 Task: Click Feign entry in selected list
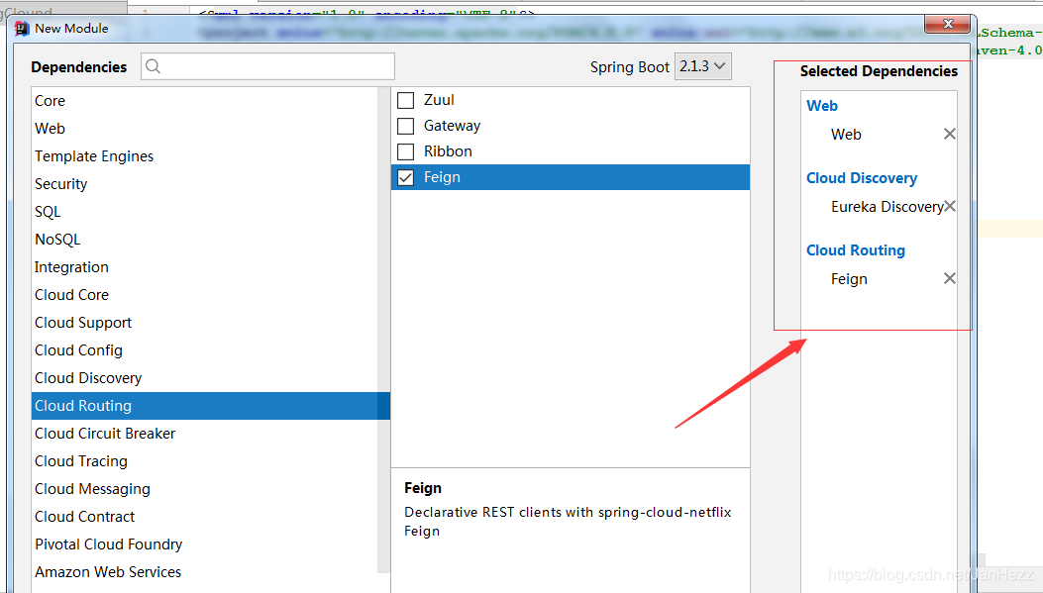tap(849, 279)
